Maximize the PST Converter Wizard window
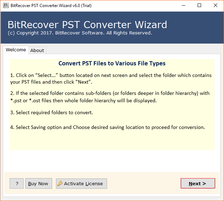The image size is (224, 201). coord(199,5)
